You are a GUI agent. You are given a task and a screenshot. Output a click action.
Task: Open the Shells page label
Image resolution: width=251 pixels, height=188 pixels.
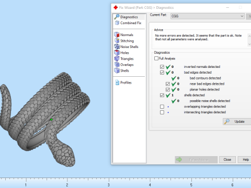(x=124, y=70)
